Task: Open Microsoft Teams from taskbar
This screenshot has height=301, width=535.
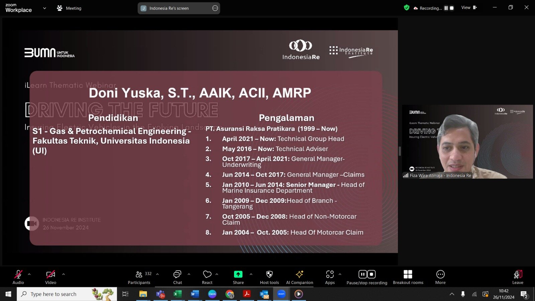Action: [x=160, y=294]
